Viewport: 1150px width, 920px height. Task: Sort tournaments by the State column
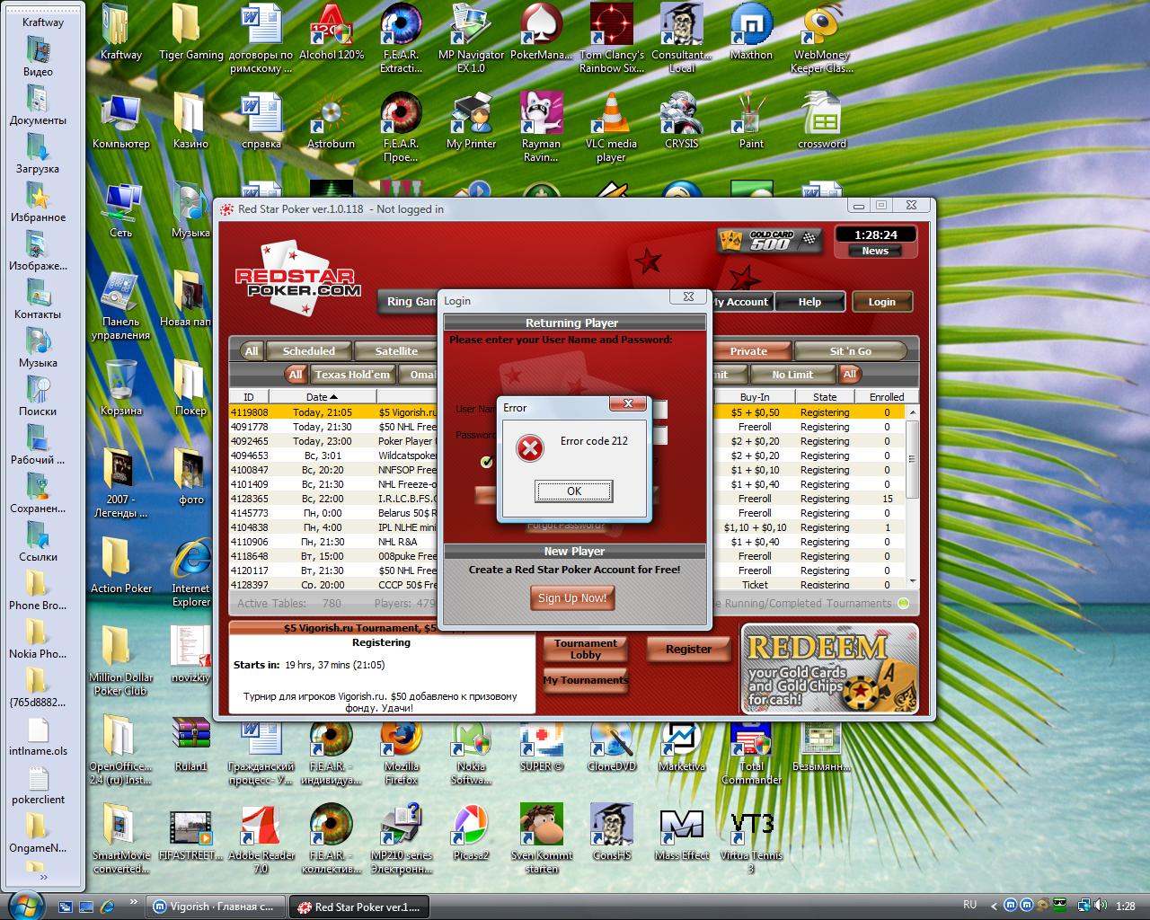(825, 396)
